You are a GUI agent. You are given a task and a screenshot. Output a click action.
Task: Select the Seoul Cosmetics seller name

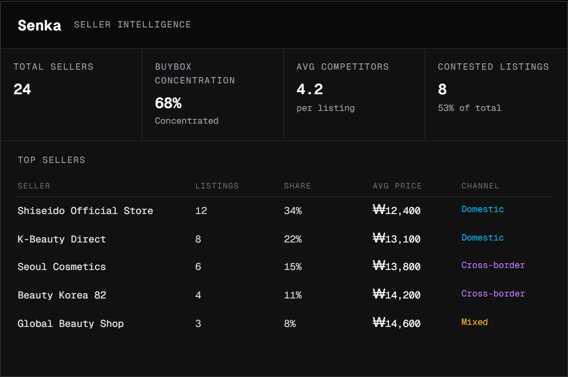pos(61,267)
